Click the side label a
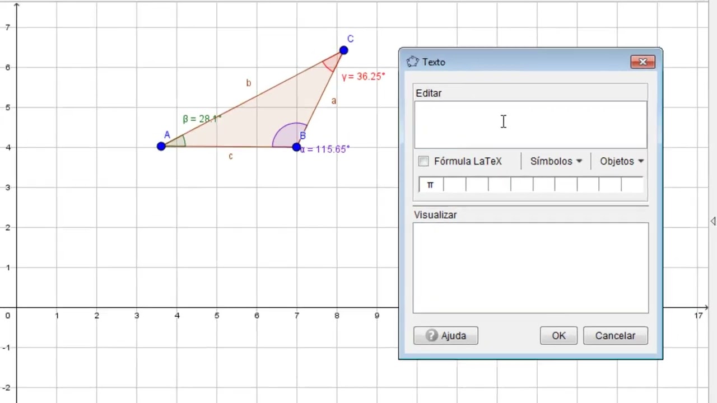 (334, 101)
